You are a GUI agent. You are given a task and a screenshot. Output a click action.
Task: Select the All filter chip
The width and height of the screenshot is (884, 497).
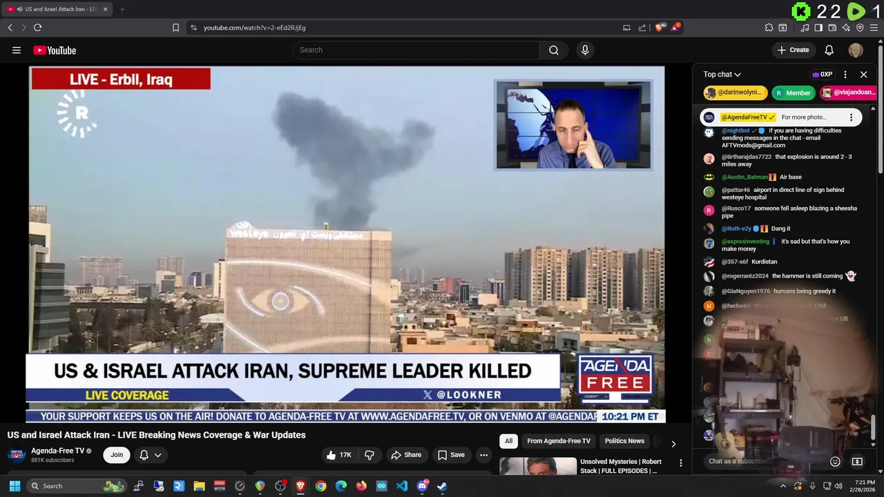pyautogui.click(x=508, y=441)
